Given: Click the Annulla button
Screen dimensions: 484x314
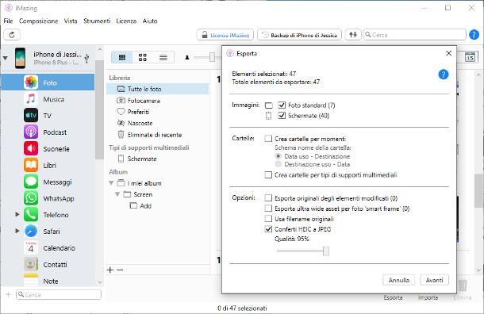Looking at the screenshot, I should [399, 280].
